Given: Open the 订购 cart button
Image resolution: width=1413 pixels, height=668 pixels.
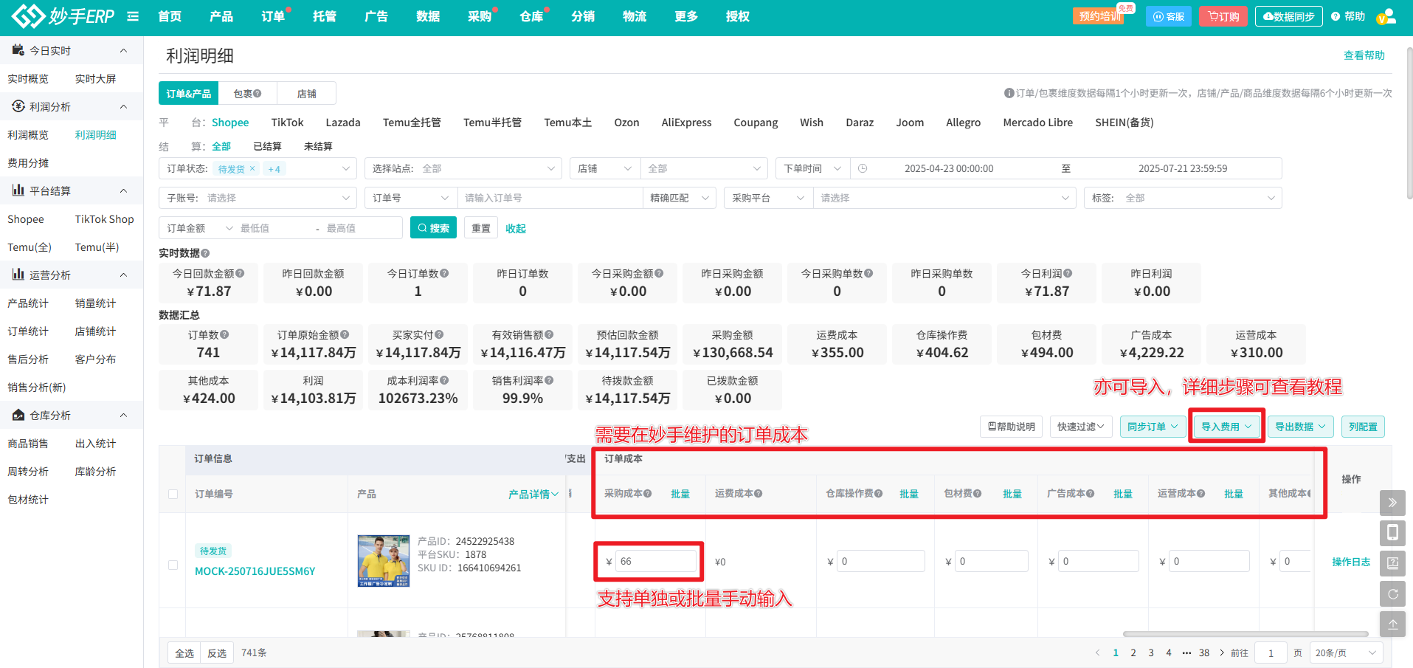Looking at the screenshot, I should point(1223,16).
